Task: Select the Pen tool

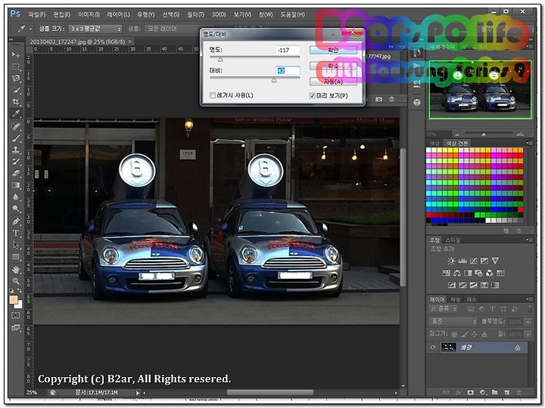Action: (x=16, y=221)
